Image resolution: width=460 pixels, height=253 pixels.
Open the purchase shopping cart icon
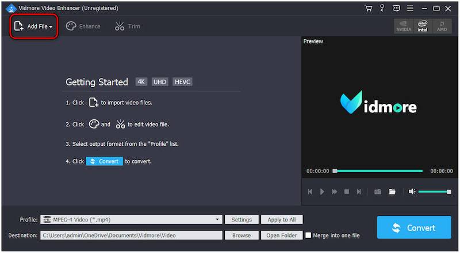click(x=368, y=8)
